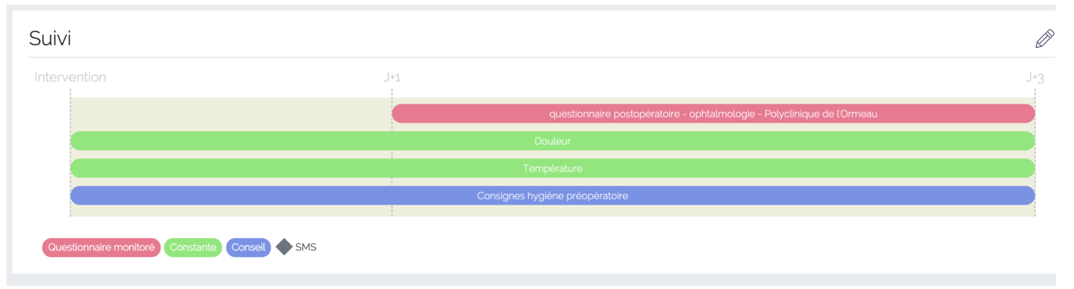Click the dashed line below the Intervention label

(x=70, y=94)
